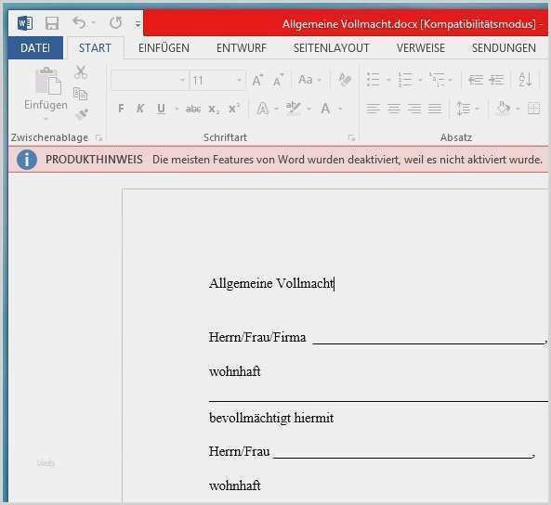
Task: Open the font color dropdown arrow
Action: 340,109
